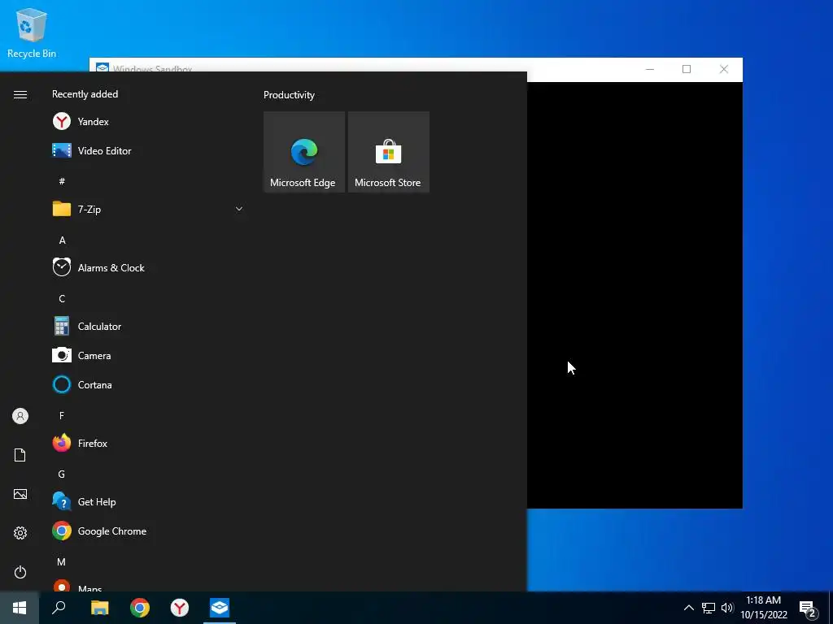
Task: Click the 'G' letter group header
Action: 62,474
